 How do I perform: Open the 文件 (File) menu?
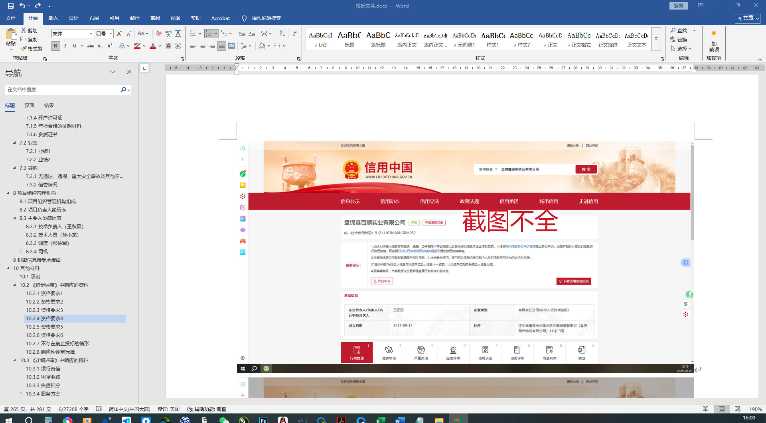pos(11,18)
